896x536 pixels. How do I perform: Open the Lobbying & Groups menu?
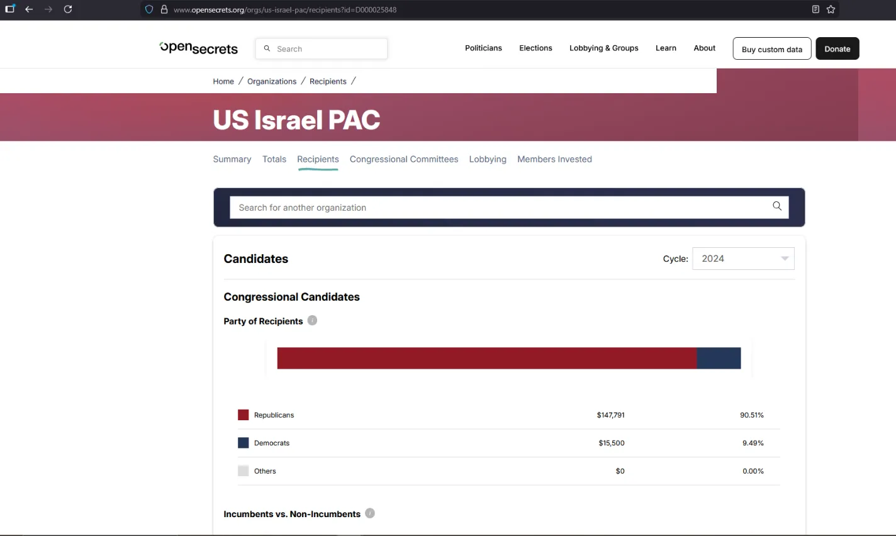click(604, 48)
